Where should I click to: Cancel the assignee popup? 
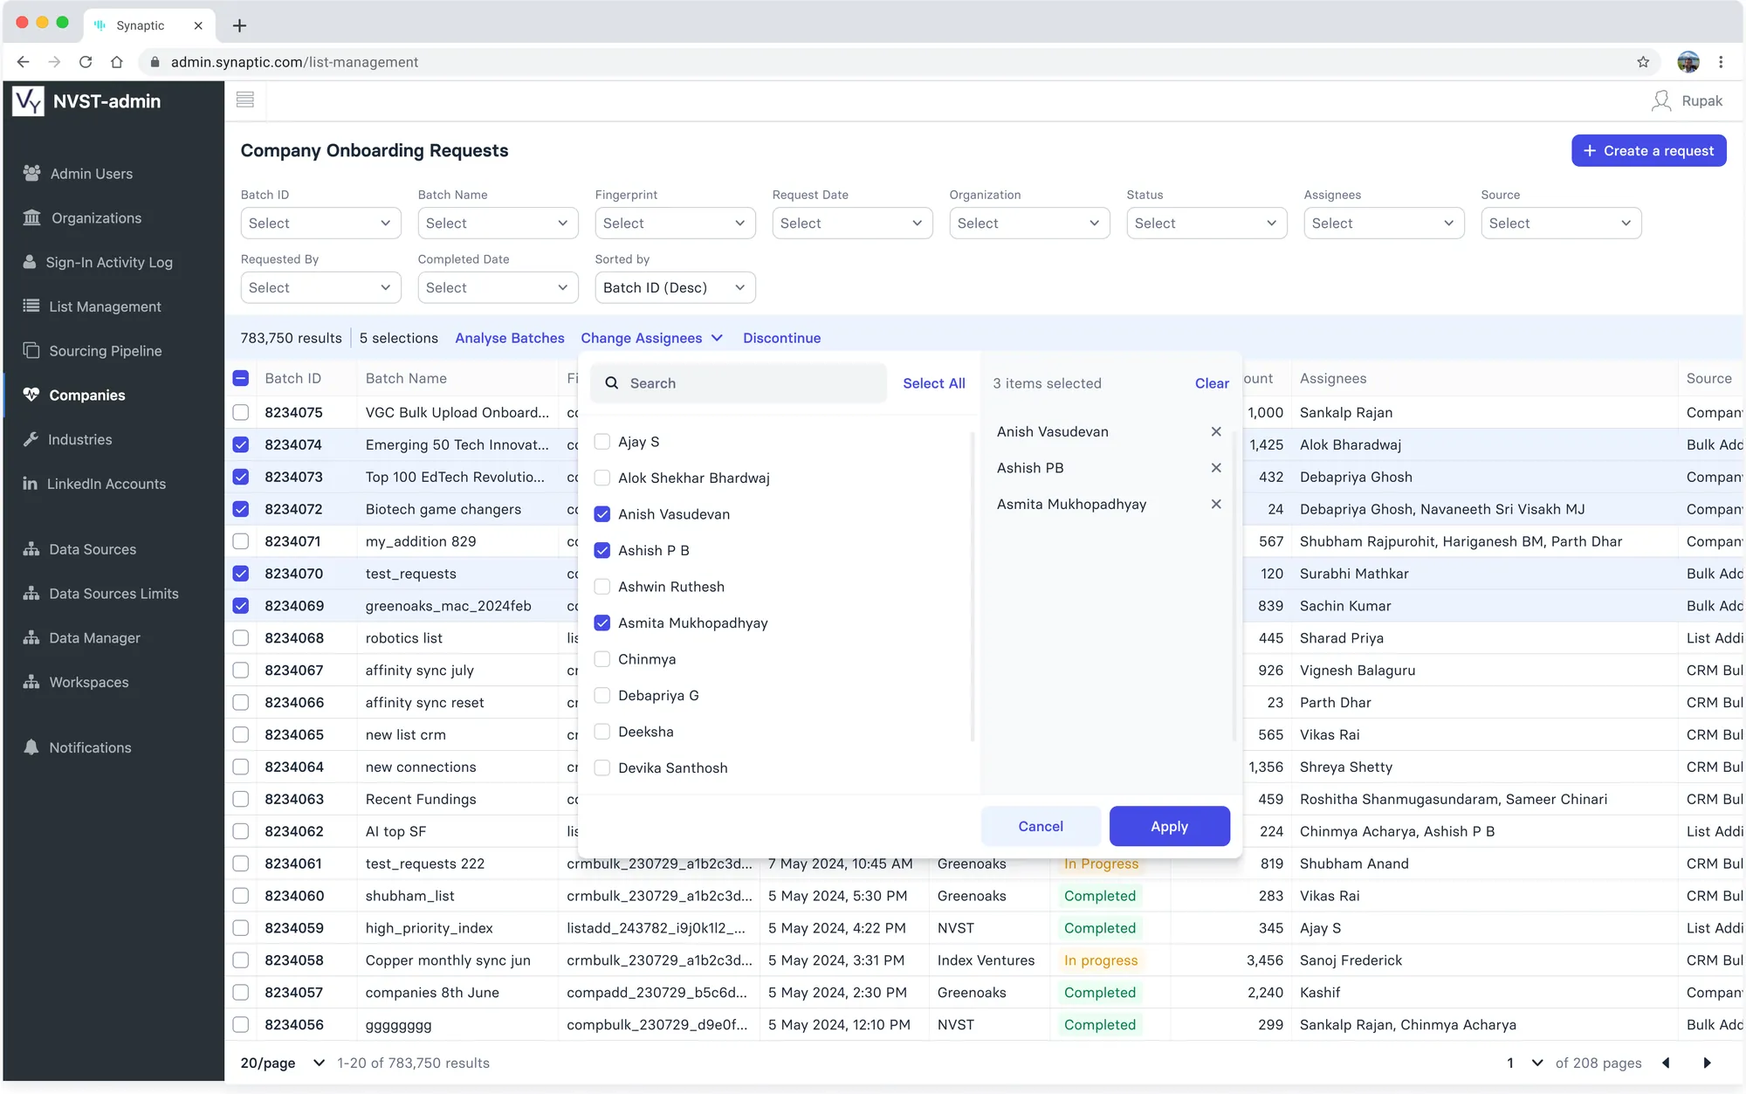[1041, 826]
